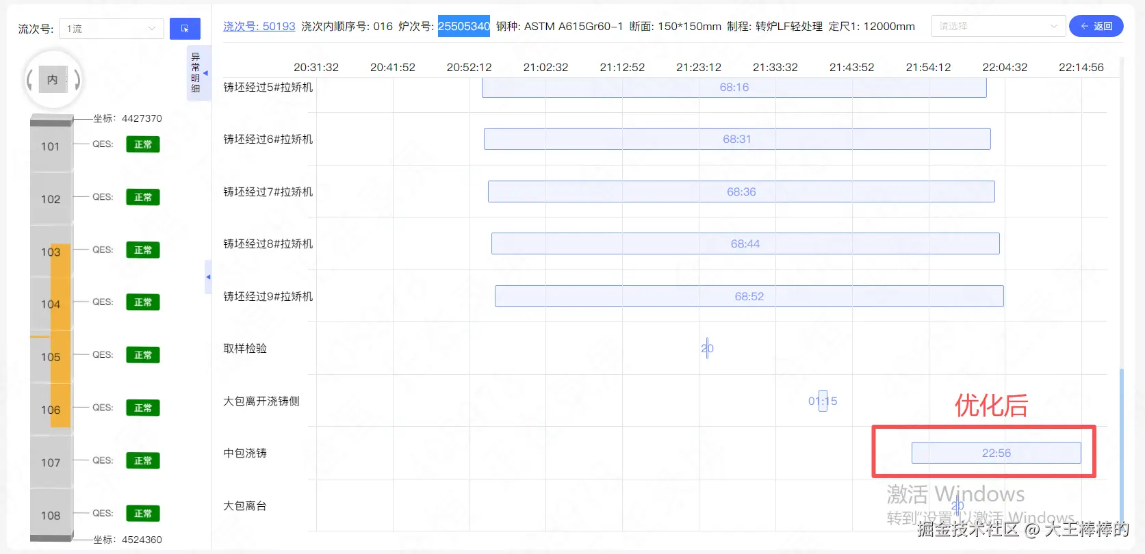Click the 22:04:32 time axis label
Screen dimensions: 1145x554
tap(1005, 67)
